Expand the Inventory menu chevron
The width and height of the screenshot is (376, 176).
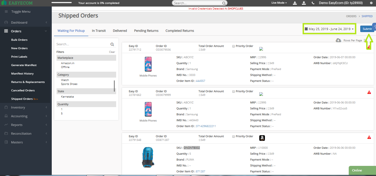tap(46, 107)
